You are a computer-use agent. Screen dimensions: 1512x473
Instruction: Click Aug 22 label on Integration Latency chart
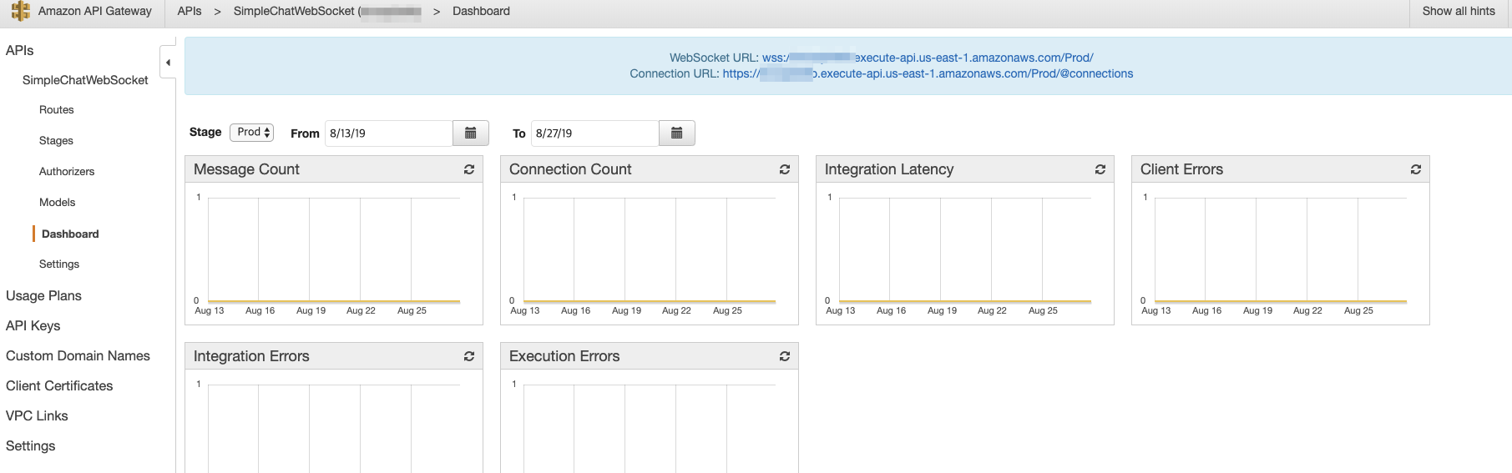(x=992, y=310)
